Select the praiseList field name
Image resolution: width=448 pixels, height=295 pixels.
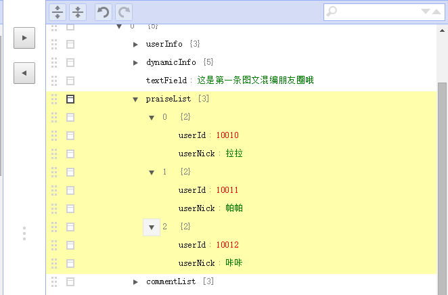point(169,99)
